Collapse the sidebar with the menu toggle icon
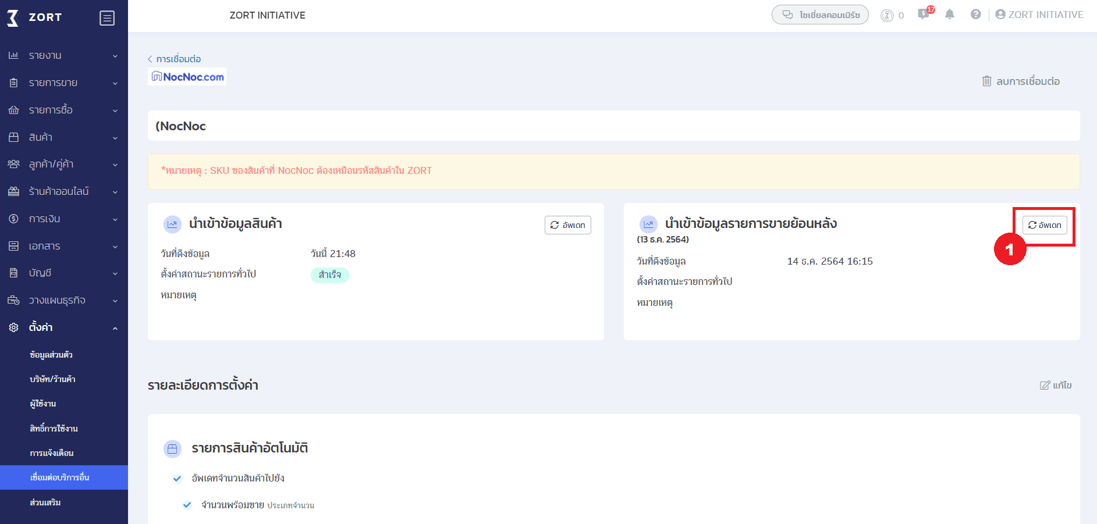 (107, 18)
